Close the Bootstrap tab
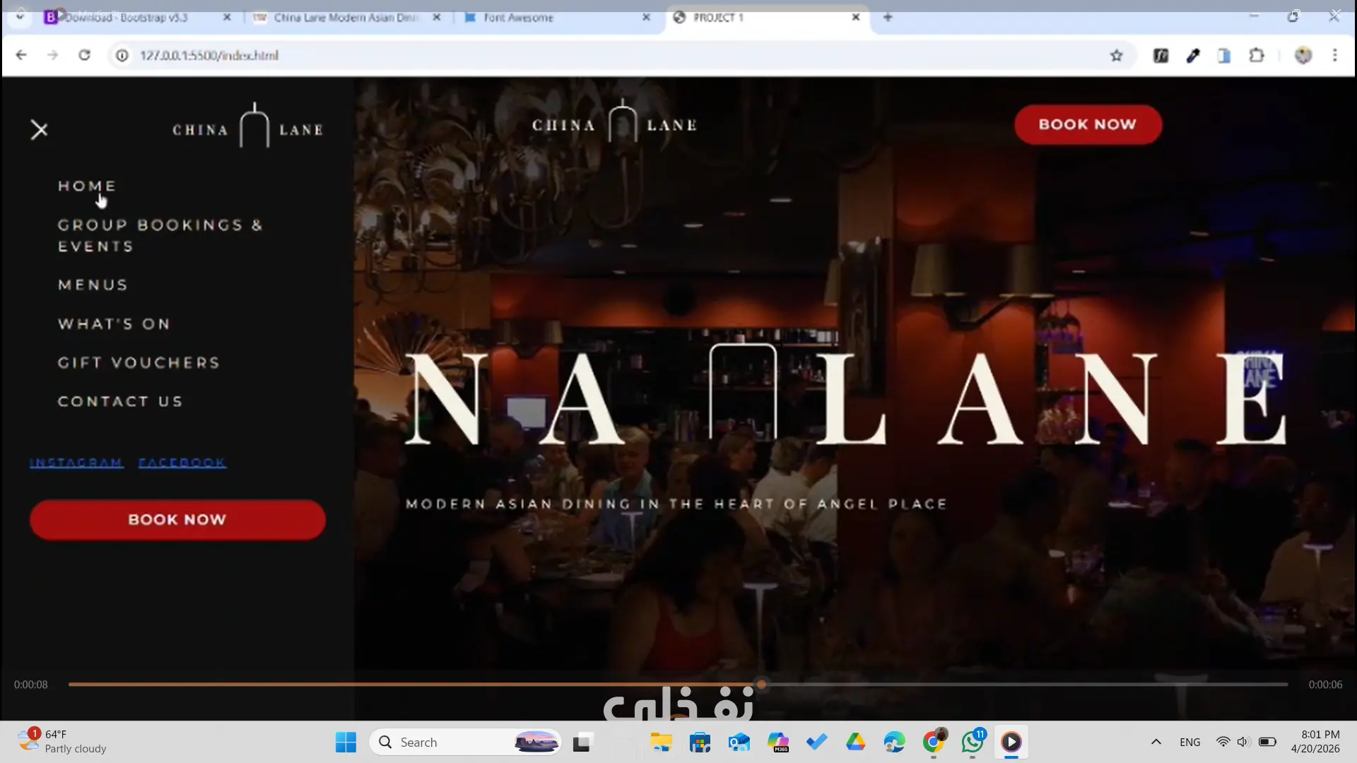The width and height of the screenshot is (1357, 763). point(227,18)
